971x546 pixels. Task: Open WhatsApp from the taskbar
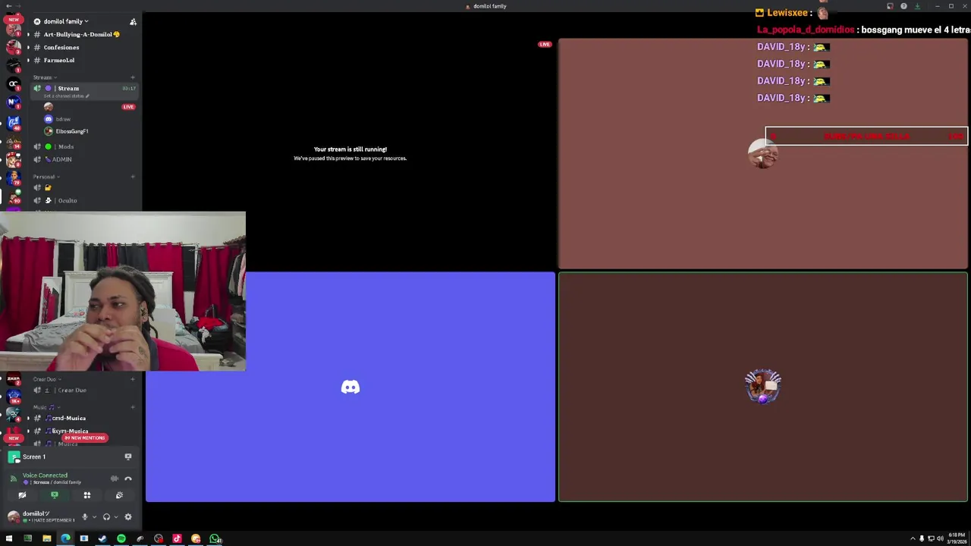[x=215, y=539]
